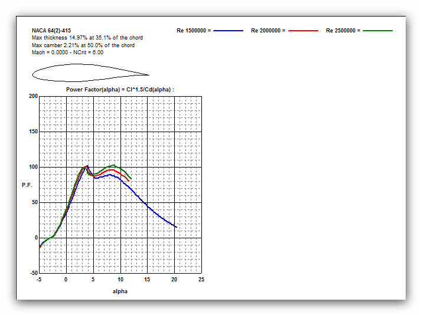Click the blue Re 1500000 legend line

228,30
